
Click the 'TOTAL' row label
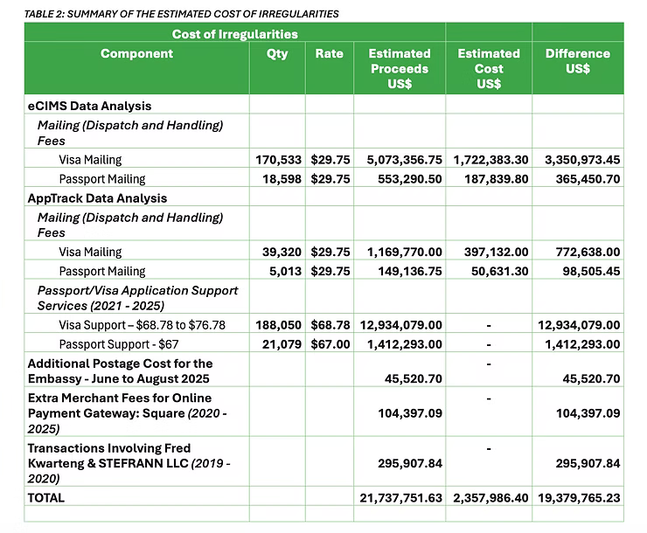(45, 498)
